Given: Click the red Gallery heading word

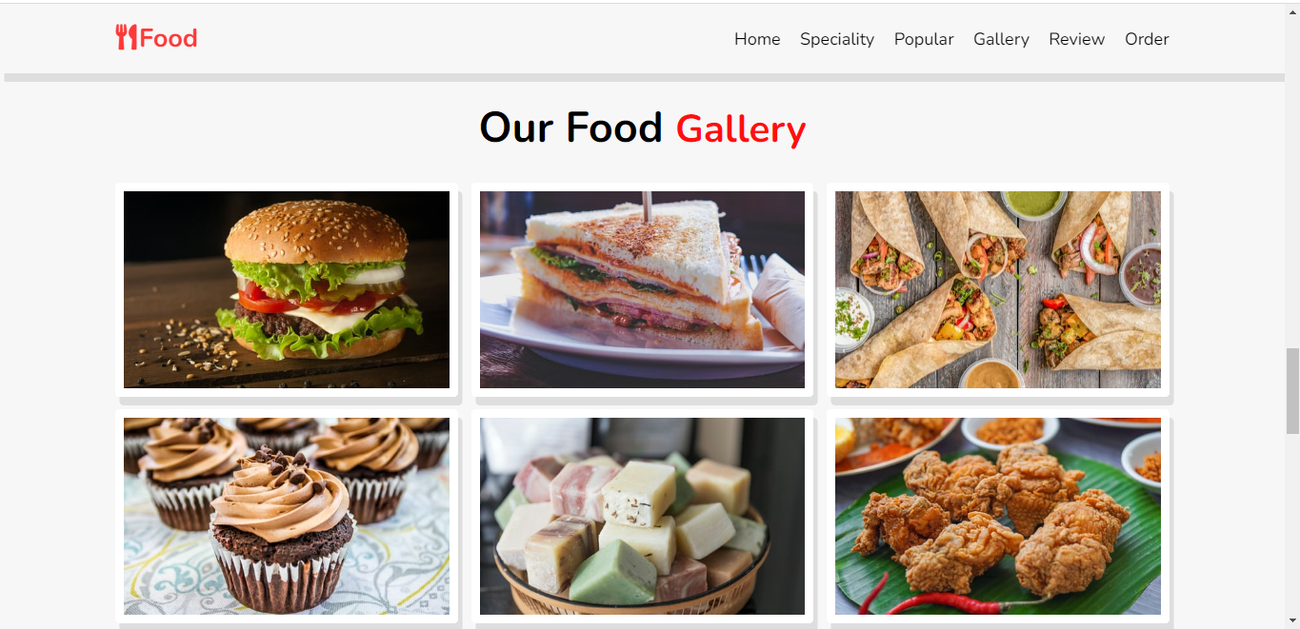Looking at the screenshot, I should click(741, 129).
